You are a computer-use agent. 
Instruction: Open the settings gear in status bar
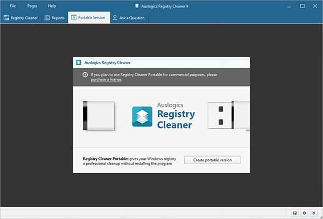tap(304, 213)
